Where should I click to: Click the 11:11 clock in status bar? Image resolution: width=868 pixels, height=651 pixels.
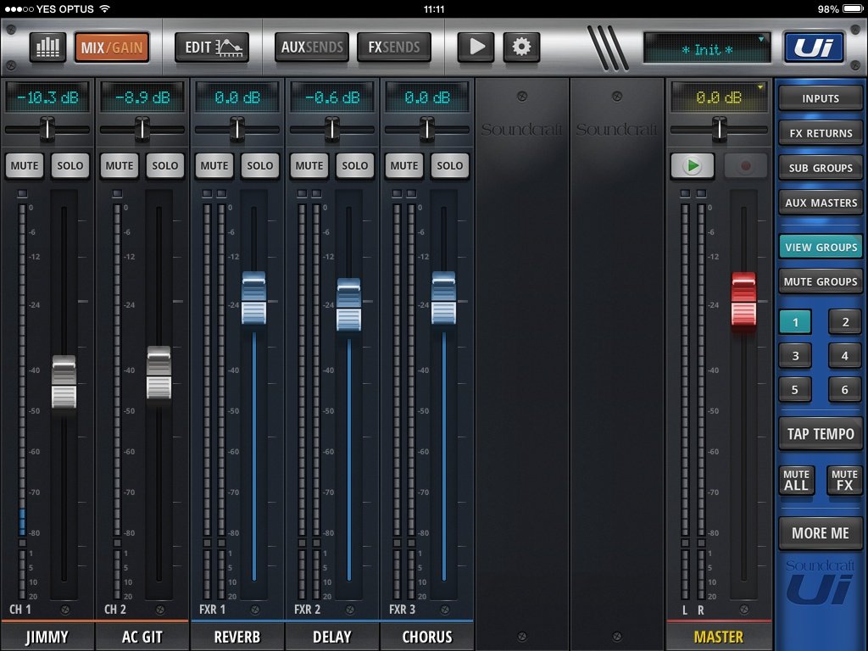pos(433,8)
